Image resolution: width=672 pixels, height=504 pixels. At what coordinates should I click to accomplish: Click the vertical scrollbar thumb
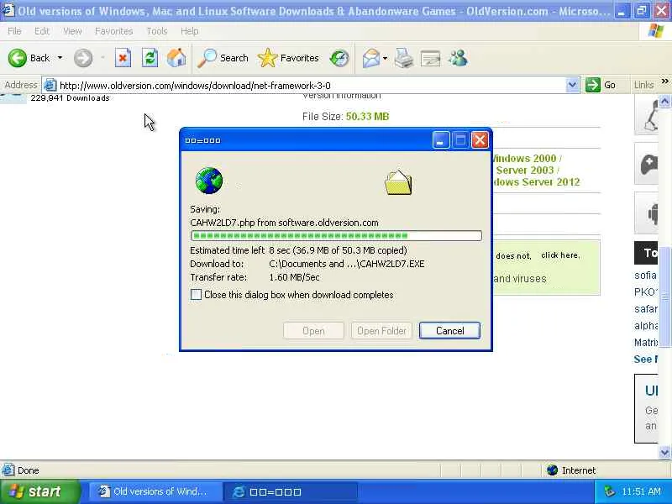tap(664, 297)
